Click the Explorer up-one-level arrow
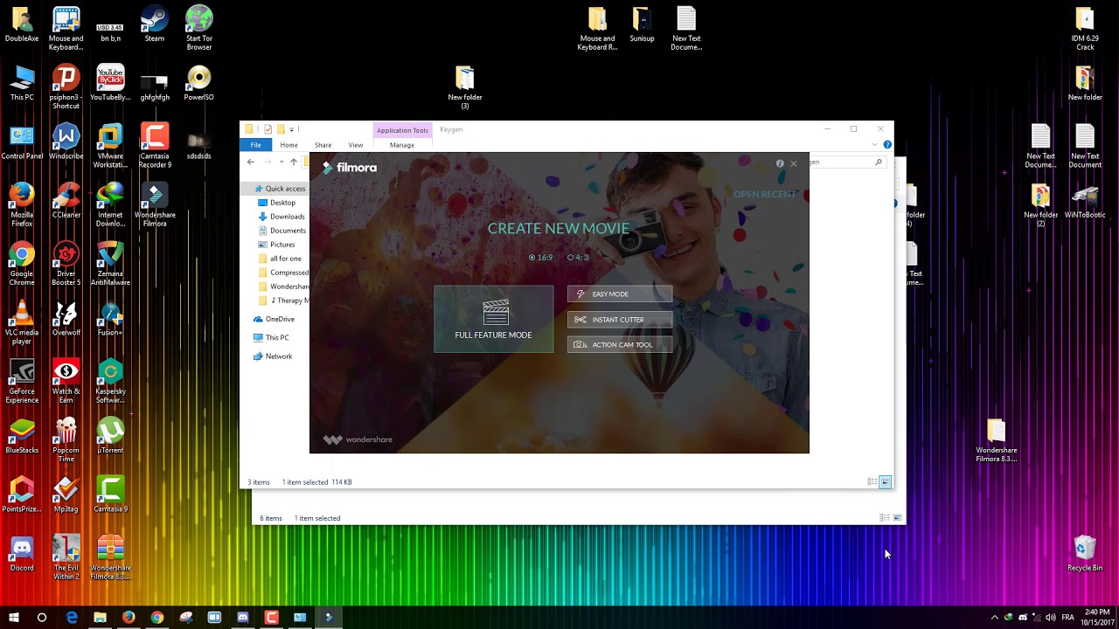Screen dimensions: 1119x629 (x=294, y=162)
